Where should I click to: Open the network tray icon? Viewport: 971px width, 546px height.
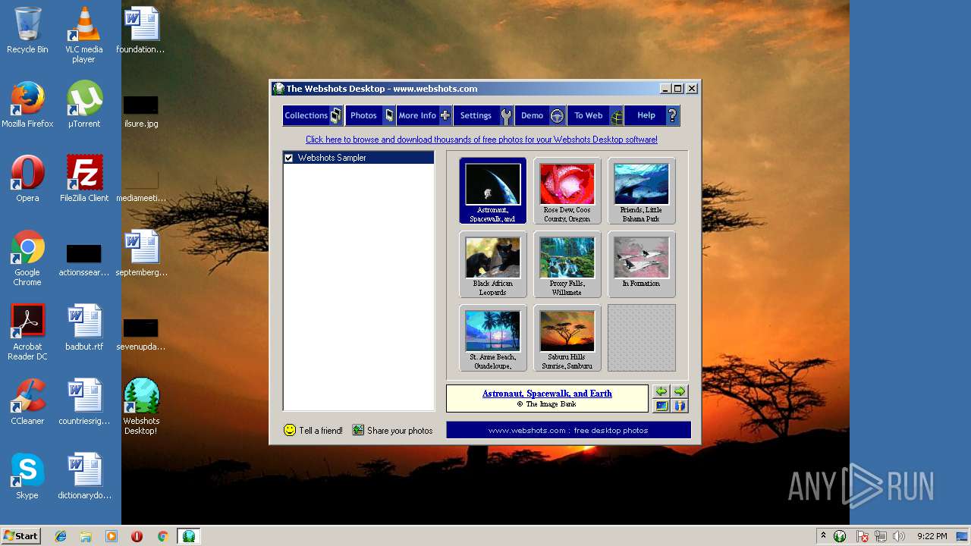[881, 536]
